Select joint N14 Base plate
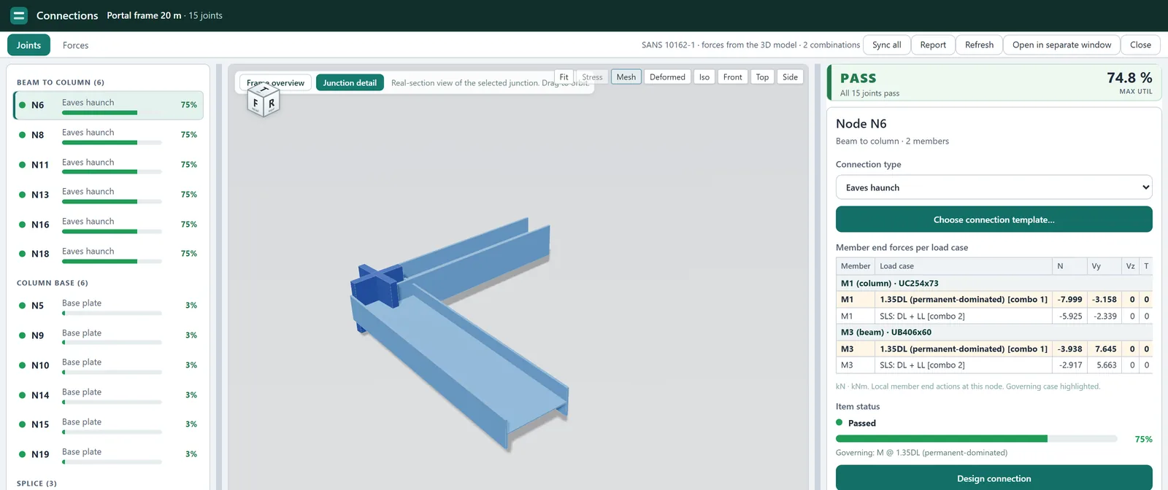 pos(108,395)
